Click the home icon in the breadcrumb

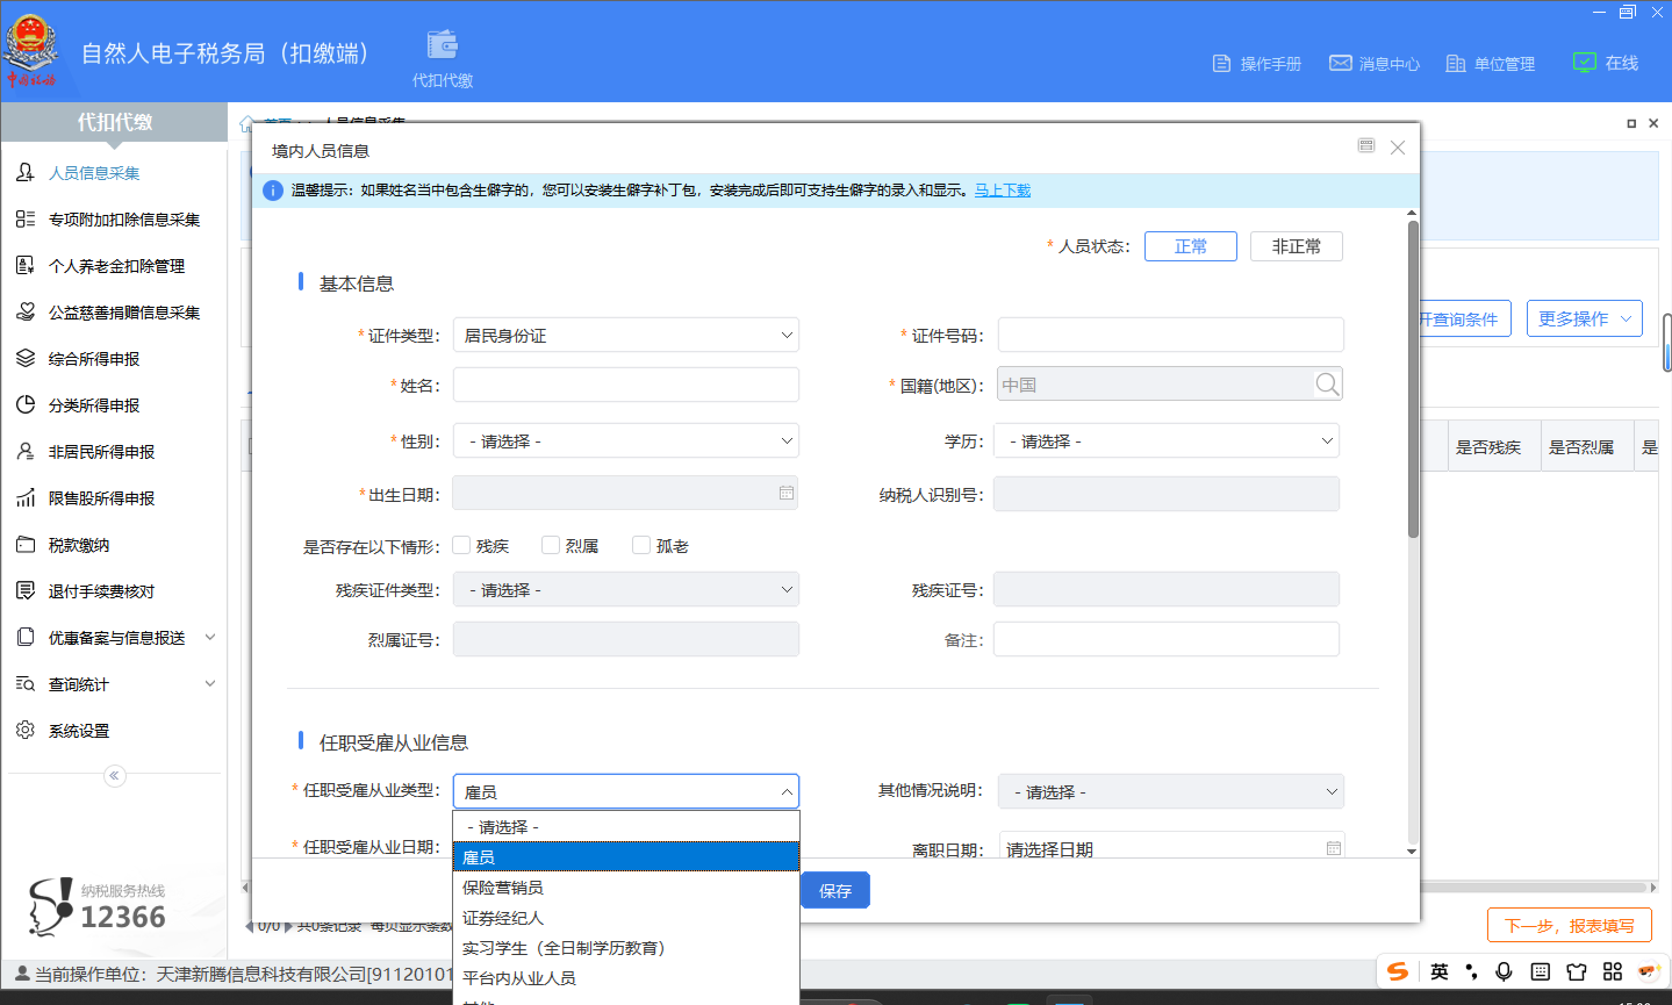246,123
